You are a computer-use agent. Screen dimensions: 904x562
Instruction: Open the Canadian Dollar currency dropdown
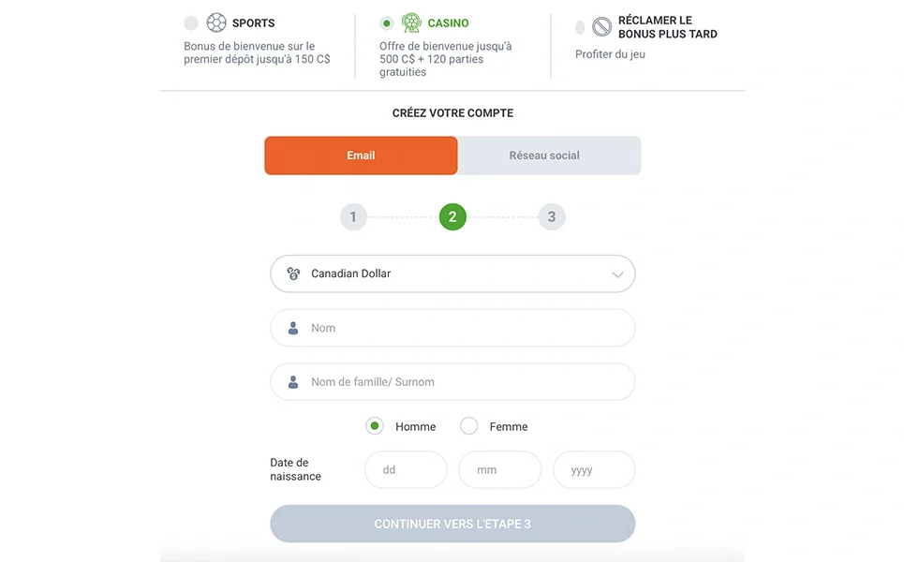[x=452, y=274]
